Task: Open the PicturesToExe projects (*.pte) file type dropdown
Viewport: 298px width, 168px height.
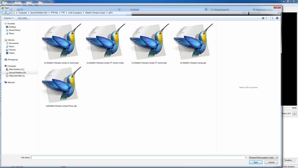Action: click(x=263, y=158)
